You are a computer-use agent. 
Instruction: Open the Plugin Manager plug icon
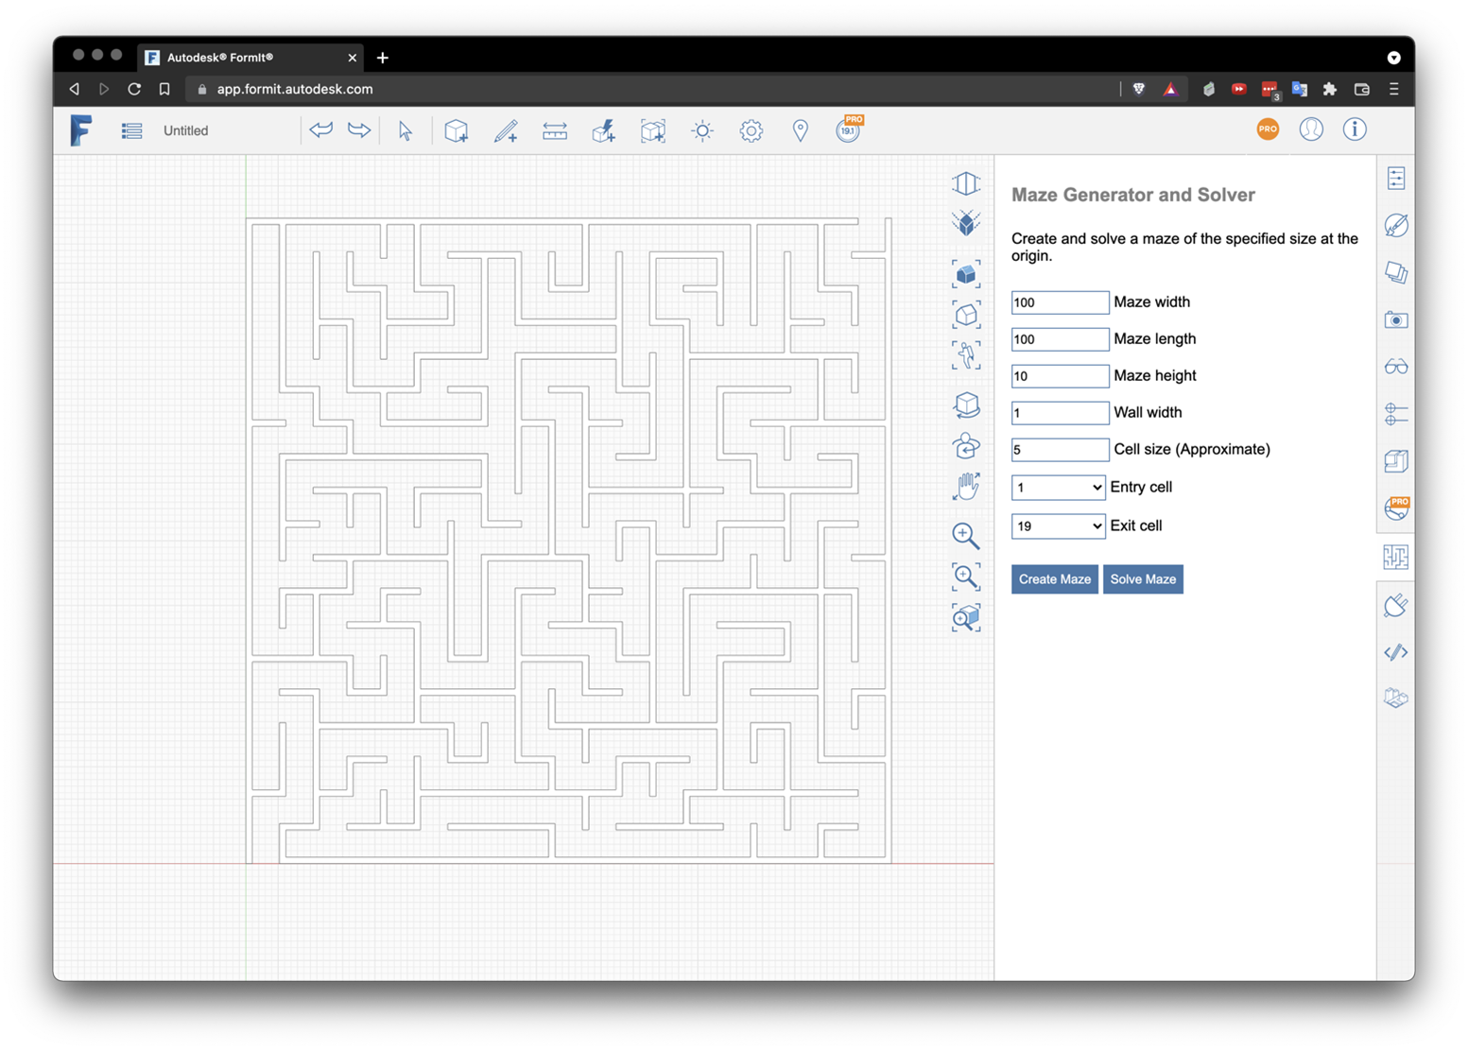point(1395,605)
